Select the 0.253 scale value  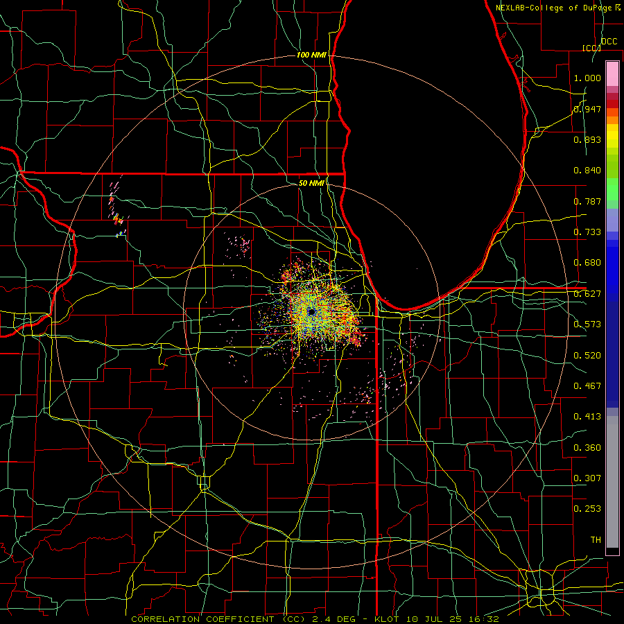587,509
